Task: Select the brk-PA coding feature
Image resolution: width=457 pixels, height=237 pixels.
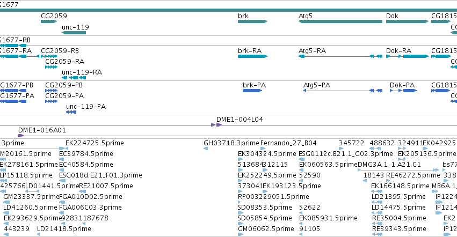Action: click(x=252, y=91)
